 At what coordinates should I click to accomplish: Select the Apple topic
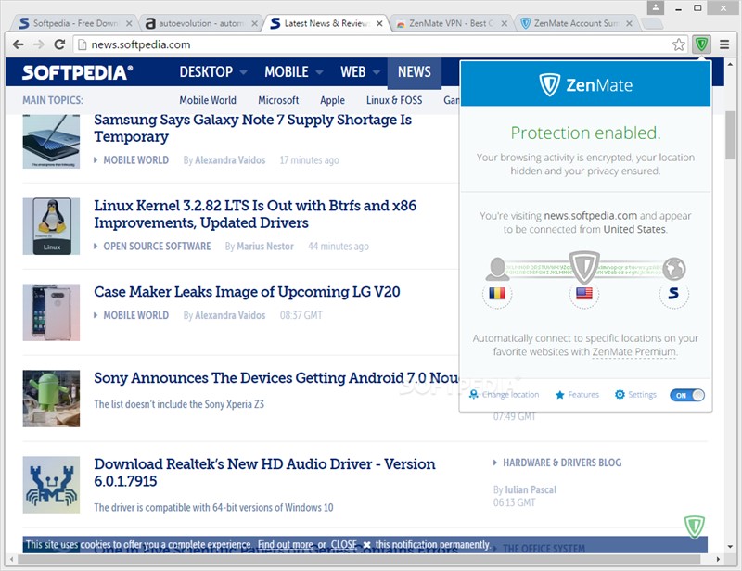pos(332,100)
